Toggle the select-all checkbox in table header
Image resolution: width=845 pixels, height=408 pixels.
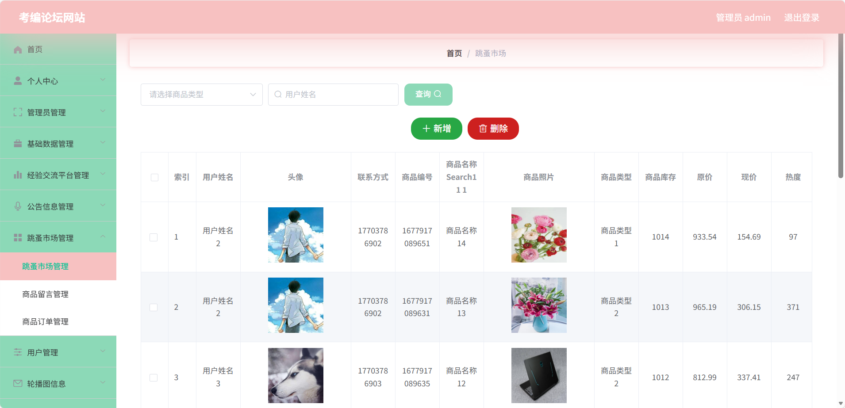(x=154, y=177)
